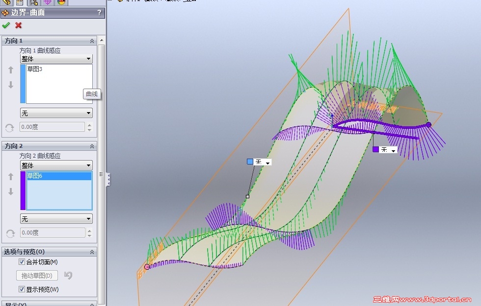
Task: Open the ConfigurationManager tab
Action: coord(34,2)
